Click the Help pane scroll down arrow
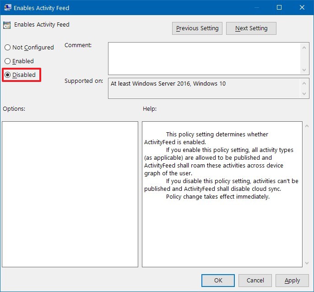This screenshot has width=314, height=292. (x=307, y=263)
